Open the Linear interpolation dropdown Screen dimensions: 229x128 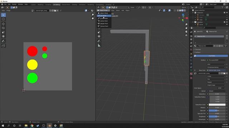tap(216, 76)
